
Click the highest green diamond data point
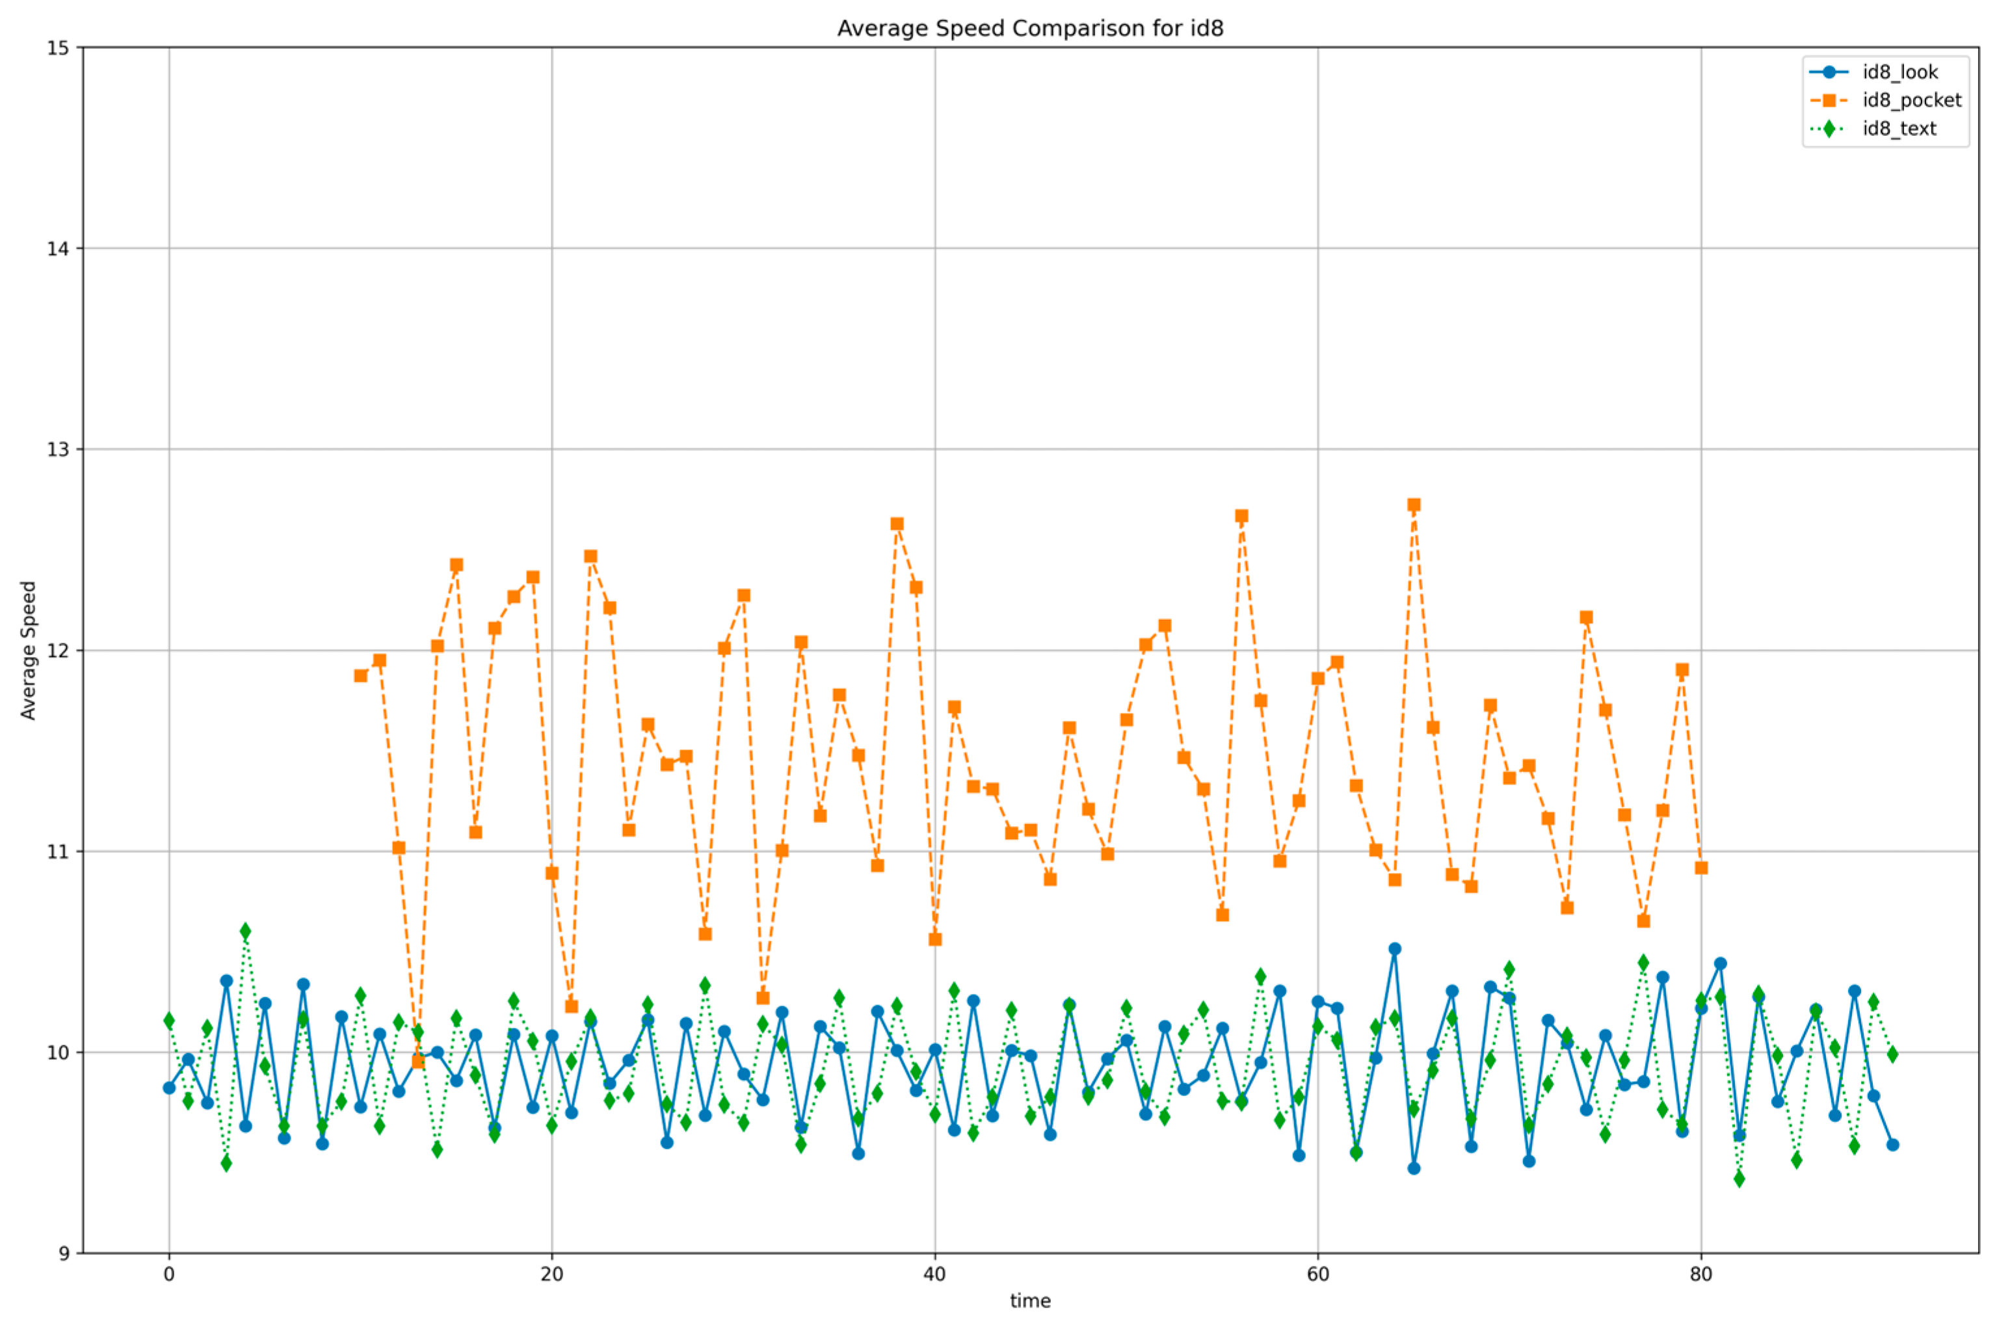[245, 931]
